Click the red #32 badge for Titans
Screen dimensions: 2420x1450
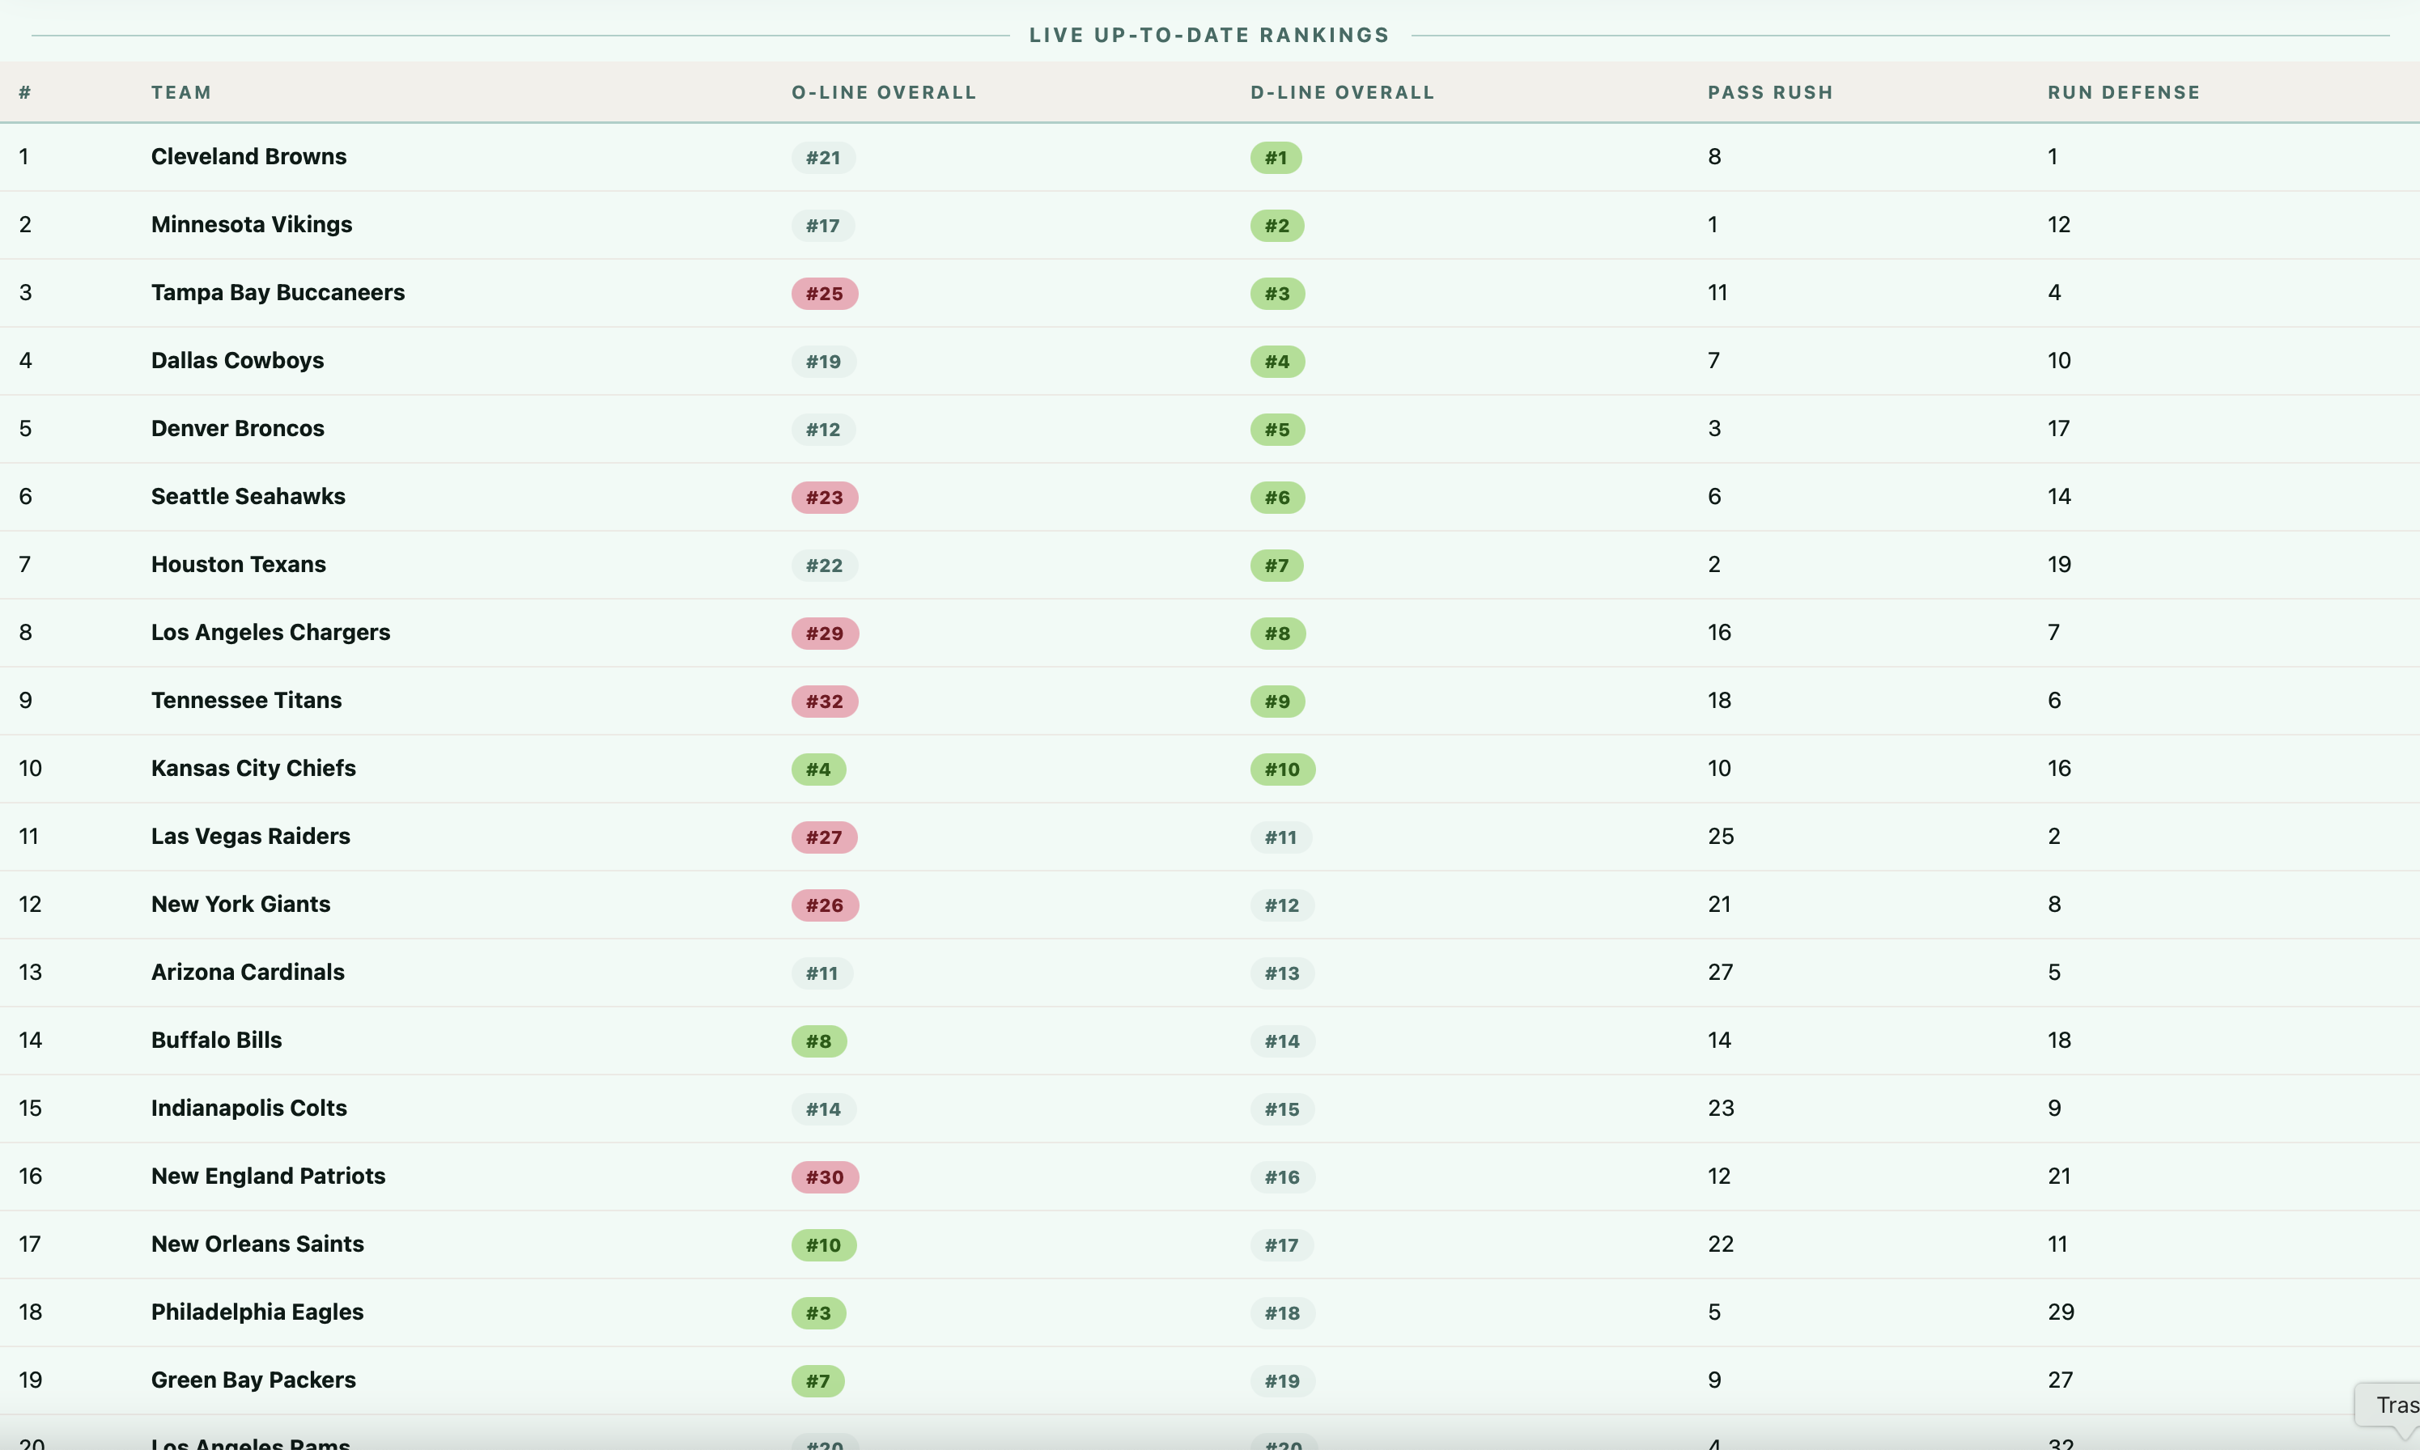pos(824,702)
